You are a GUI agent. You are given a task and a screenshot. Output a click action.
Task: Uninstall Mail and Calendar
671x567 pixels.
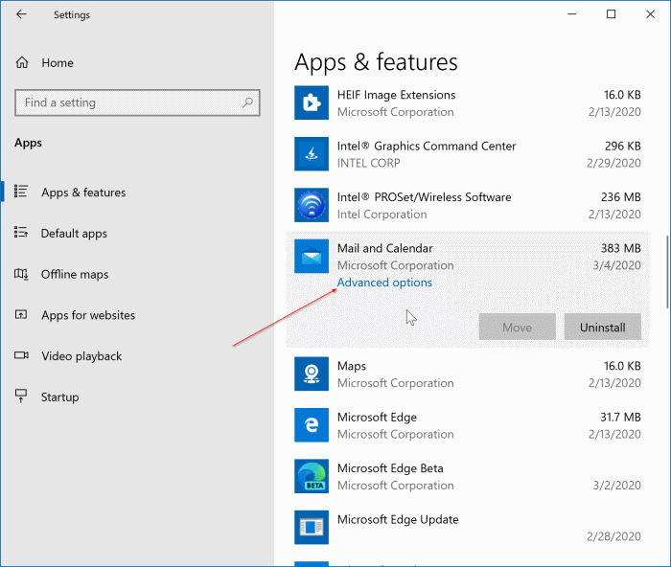[x=603, y=328]
